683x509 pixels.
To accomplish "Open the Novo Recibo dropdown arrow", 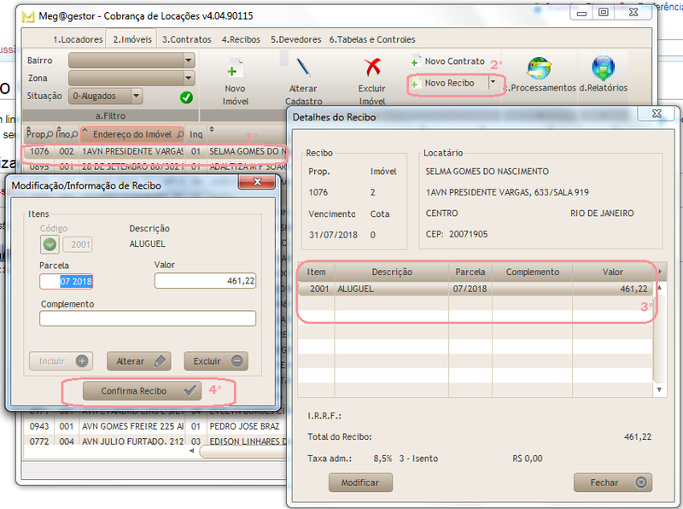I will (x=493, y=83).
